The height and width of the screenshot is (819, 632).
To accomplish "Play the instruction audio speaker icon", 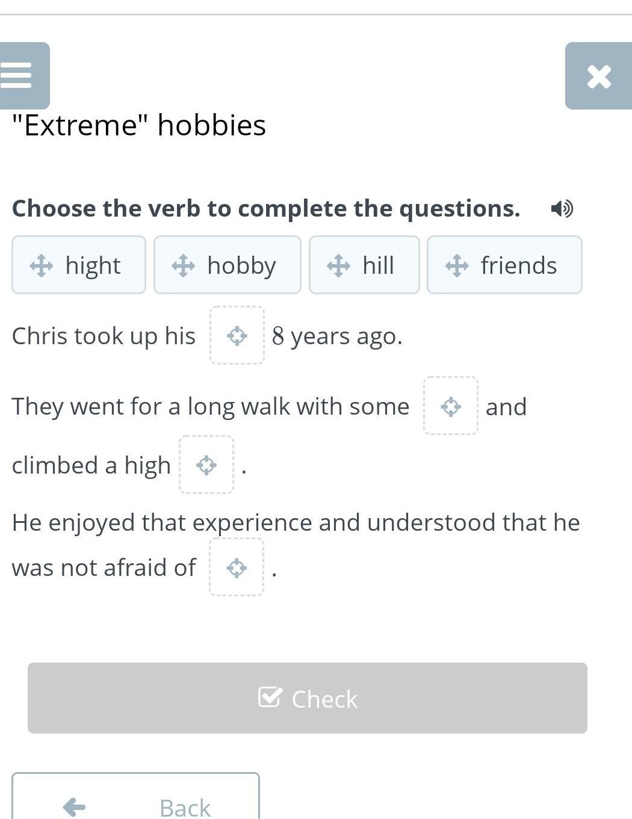I will [x=562, y=209].
